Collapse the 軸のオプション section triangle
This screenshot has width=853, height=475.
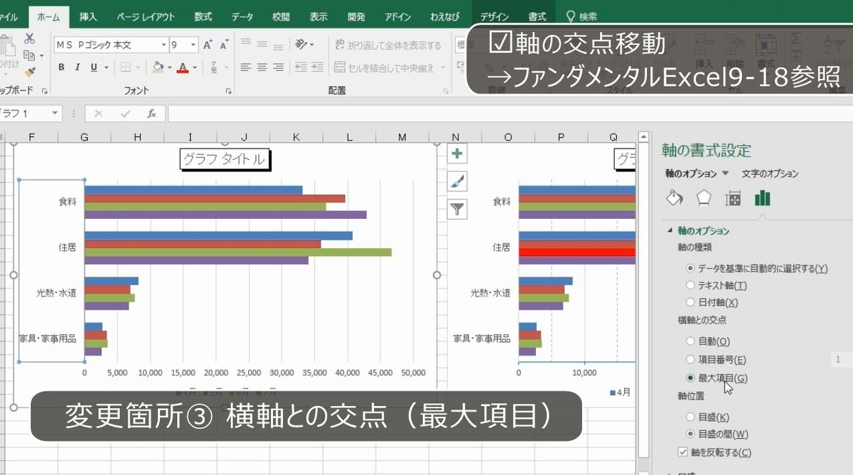pyautogui.click(x=670, y=231)
